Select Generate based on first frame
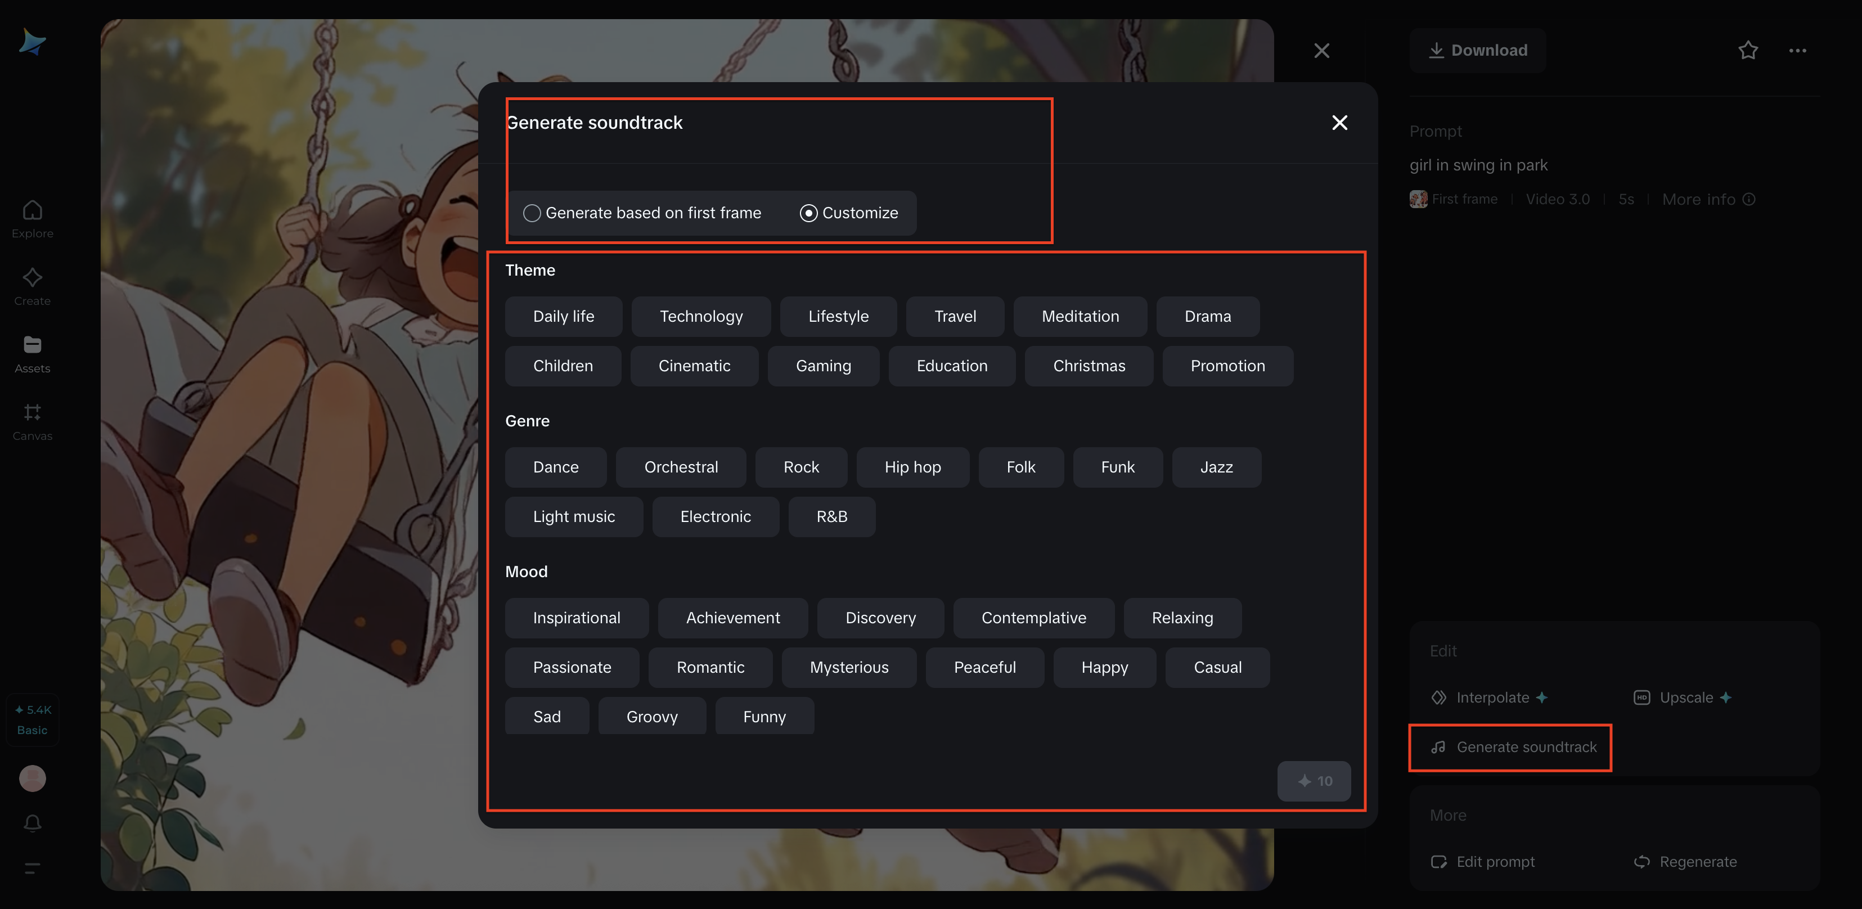 pyautogui.click(x=532, y=213)
